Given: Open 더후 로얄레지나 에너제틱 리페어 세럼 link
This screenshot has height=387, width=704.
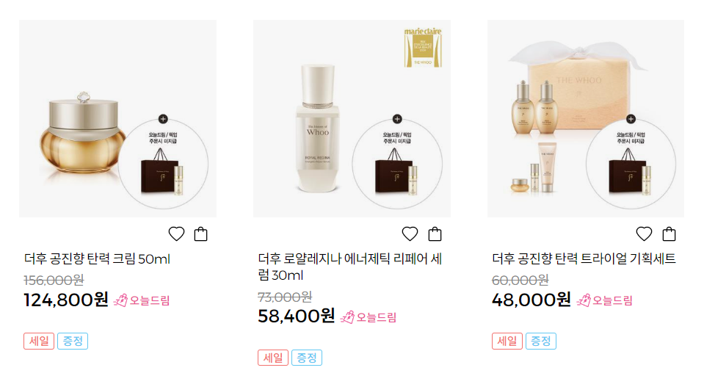Looking at the screenshot, I should tap(350, 267).
